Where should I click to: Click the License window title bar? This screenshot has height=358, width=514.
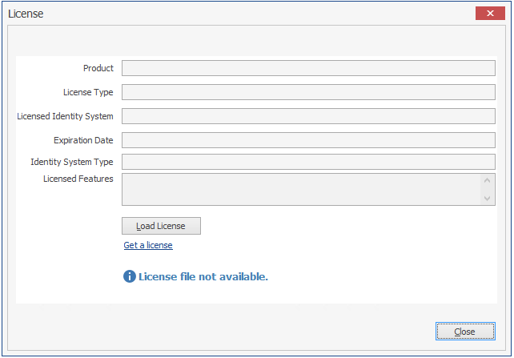click(x=240, y=13)
